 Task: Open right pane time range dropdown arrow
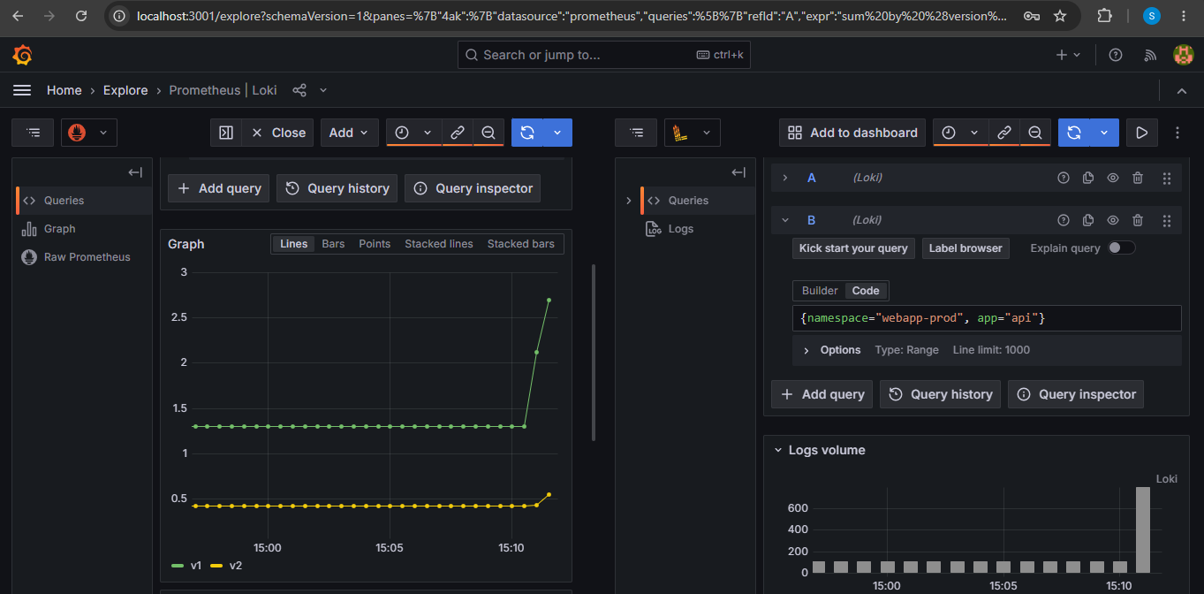[974, 133]
